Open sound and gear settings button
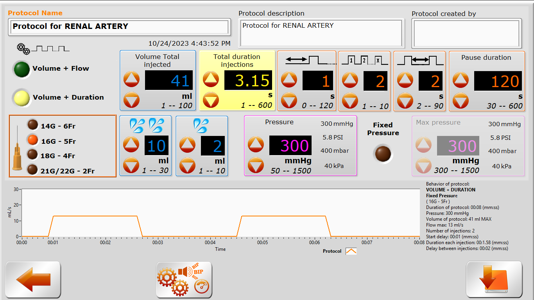The image size is (534, 300). [184, 280]
